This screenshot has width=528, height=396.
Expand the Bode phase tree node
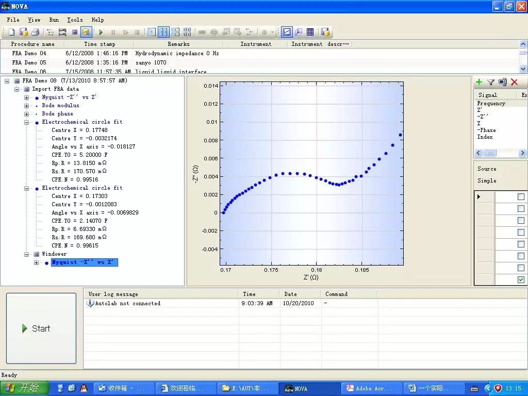click(x=27, y=114)
